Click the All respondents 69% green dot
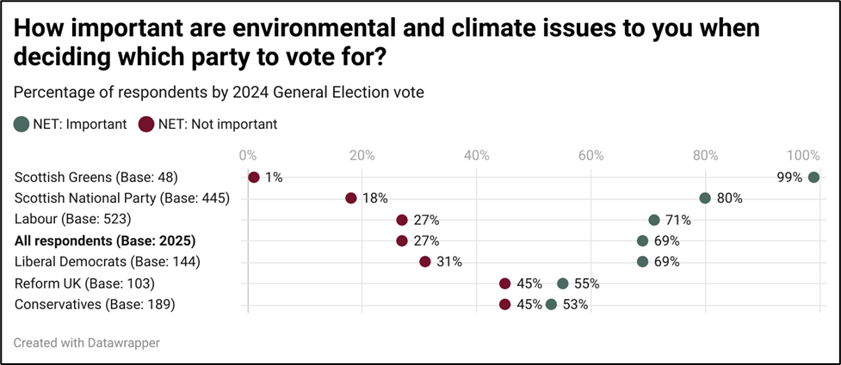841x365 pixels. [x=642, y=240]
